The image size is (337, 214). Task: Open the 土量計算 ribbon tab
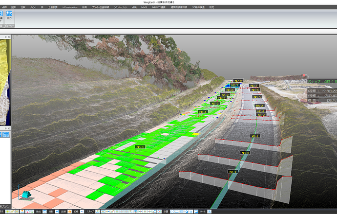pos(52,7)
